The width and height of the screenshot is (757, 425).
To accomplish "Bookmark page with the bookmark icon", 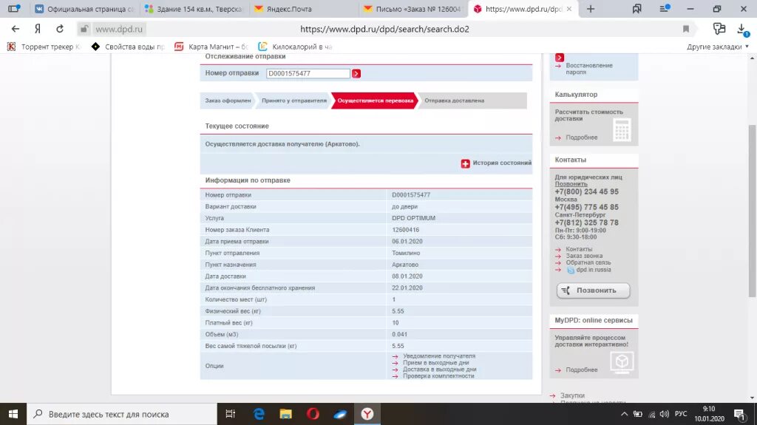I will pos(685,29).
